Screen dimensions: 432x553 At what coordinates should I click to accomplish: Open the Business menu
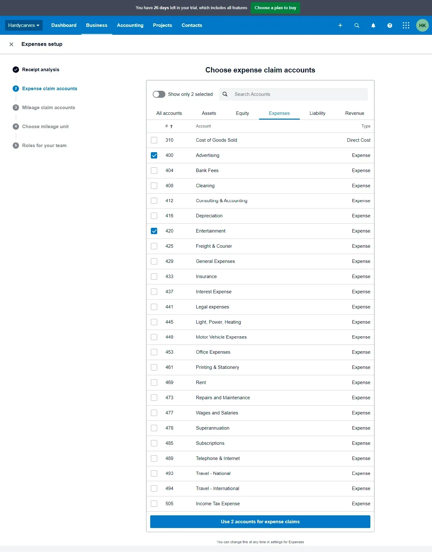[x=97, y=25]
